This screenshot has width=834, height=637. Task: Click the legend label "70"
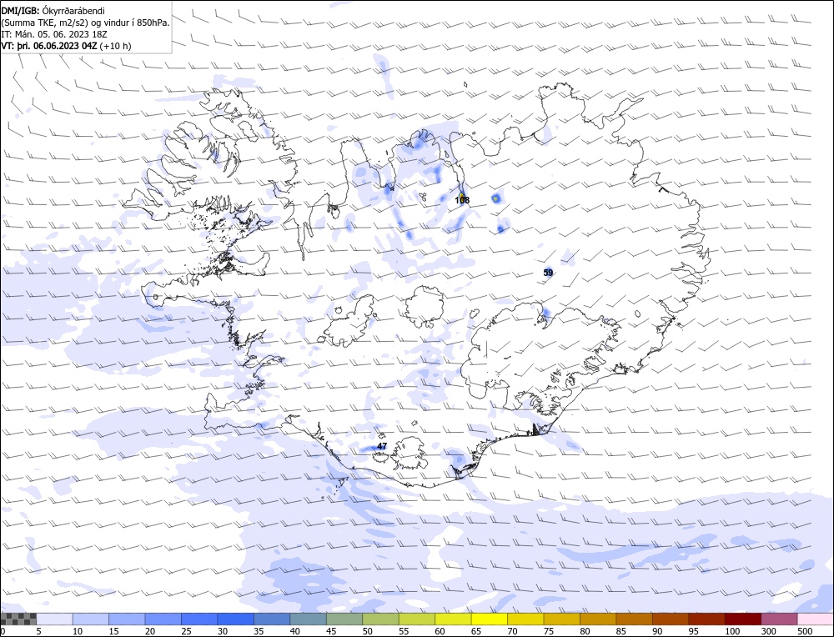tap(512, 631)
